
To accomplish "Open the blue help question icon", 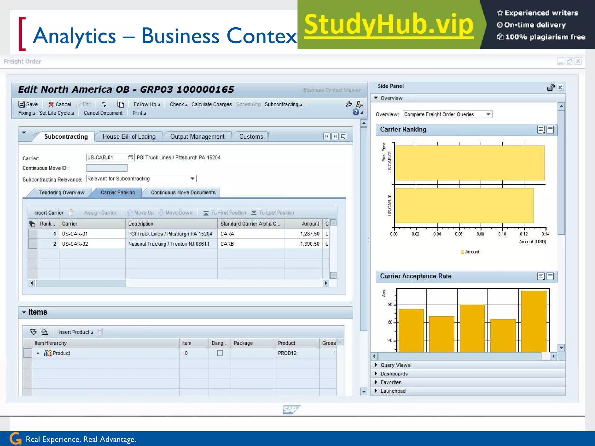I will click(356, 112).
